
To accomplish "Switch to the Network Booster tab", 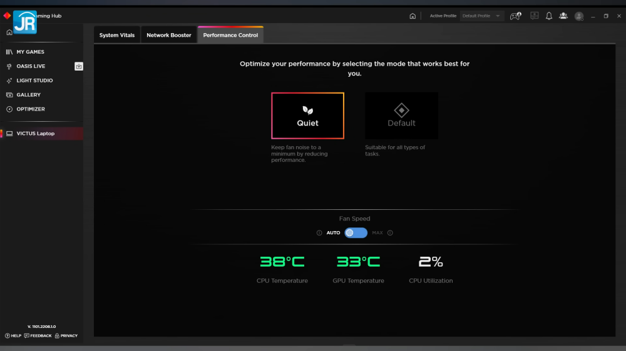I will pyautogui.click(x=169, y=35).
